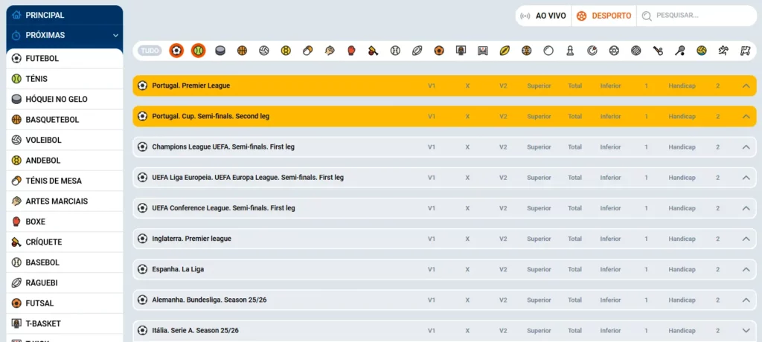This screenshot has height=342, width=762.
Task: Toggle the TUDO all-sports filter
Action: click(x=150, y=51)
